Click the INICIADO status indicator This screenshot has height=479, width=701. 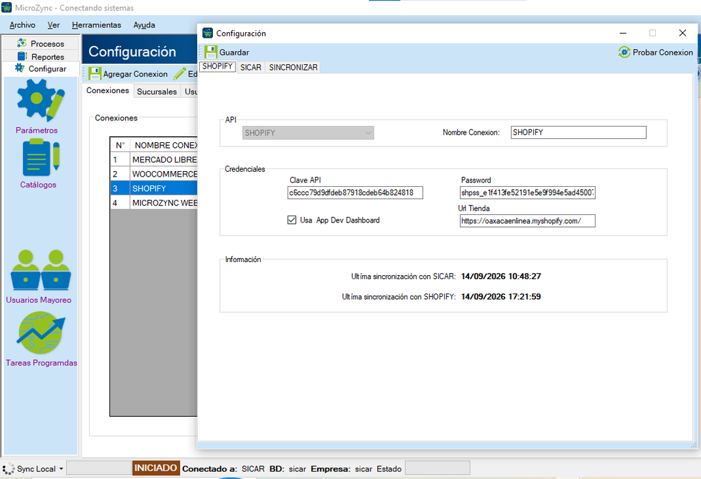pos(155,468)
